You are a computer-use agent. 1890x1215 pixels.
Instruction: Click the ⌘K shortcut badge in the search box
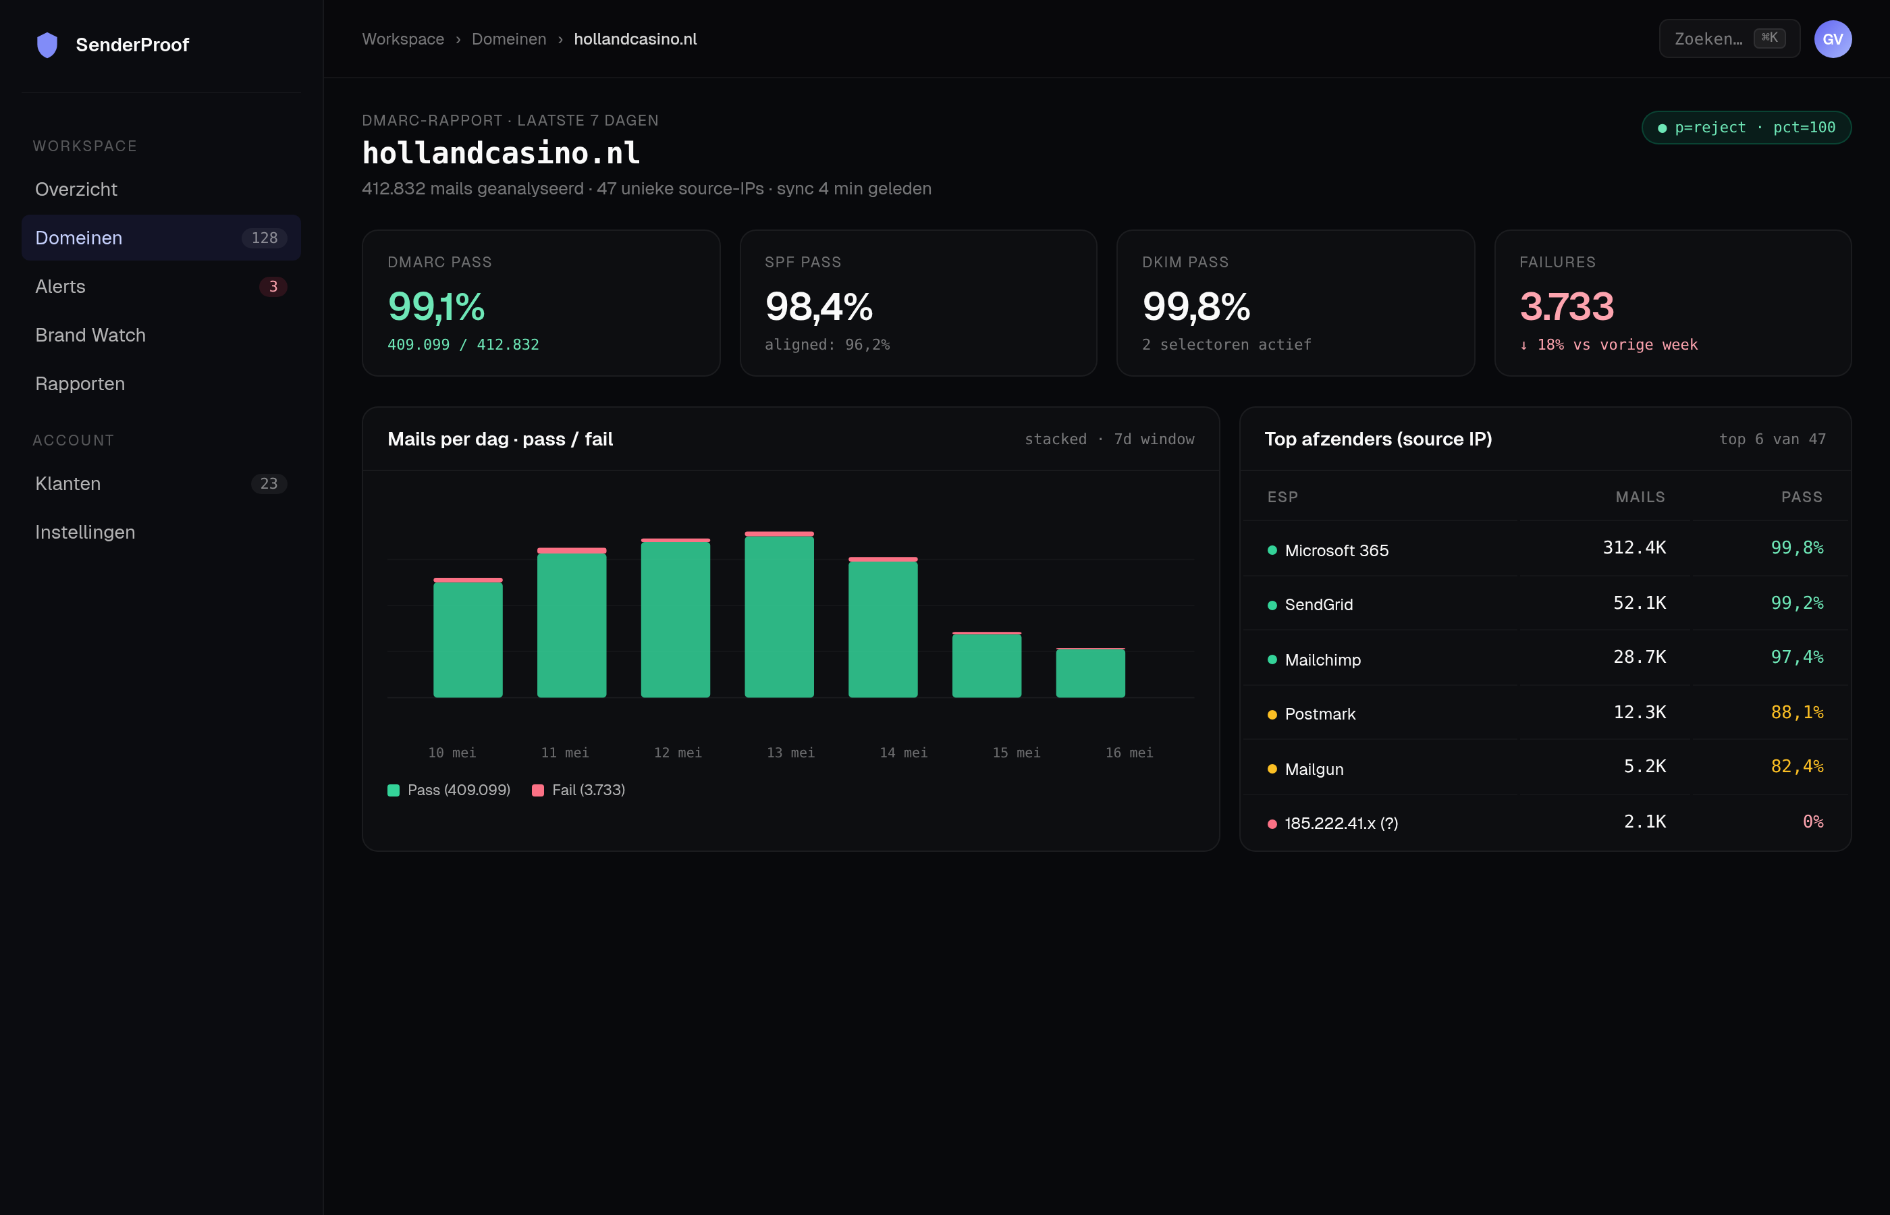(1769, 38)
